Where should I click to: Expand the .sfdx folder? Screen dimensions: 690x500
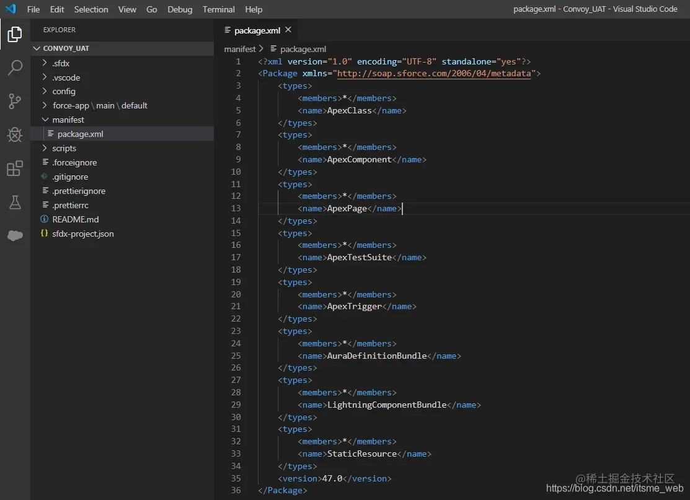pyautogui.click(x=45, y=63)
